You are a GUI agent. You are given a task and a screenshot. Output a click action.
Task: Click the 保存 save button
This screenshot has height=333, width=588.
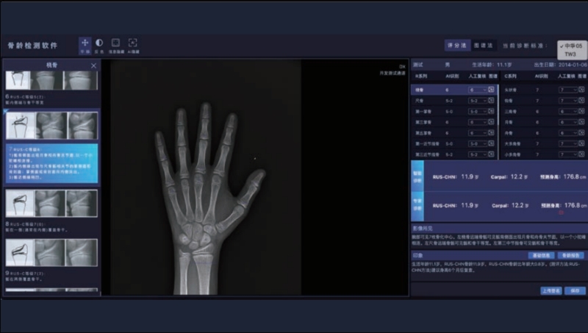pos(575,290)
